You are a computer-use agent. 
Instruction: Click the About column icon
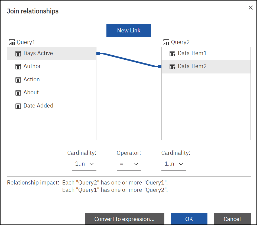(x=18, y=93)
